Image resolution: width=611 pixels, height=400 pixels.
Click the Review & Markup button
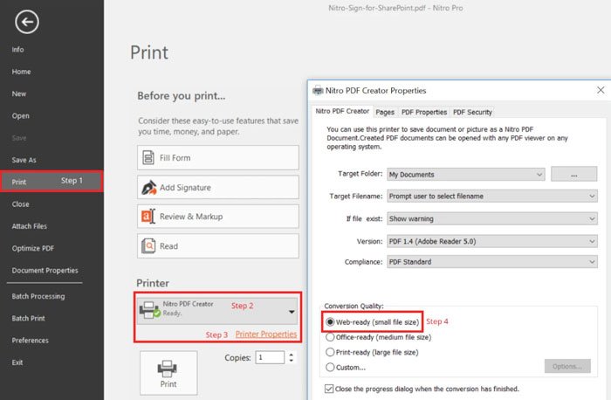click(218, 217)
